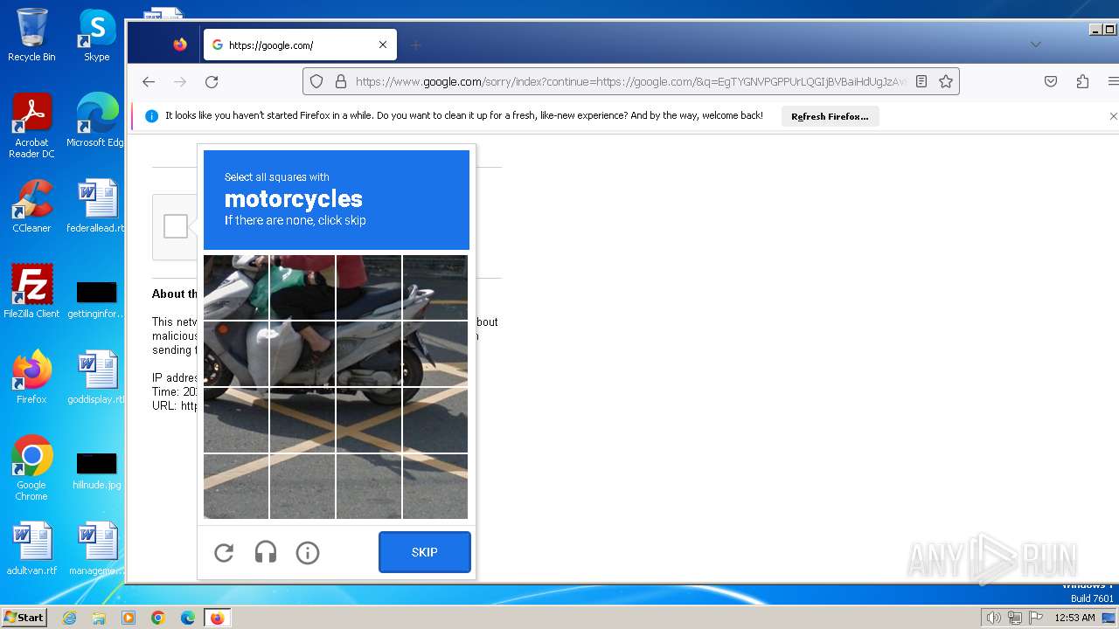Image resolution: width=1119 pixels, height=629 pixels.
Task: Open the volume control tray icon
Action: click(x=993, y=618)
